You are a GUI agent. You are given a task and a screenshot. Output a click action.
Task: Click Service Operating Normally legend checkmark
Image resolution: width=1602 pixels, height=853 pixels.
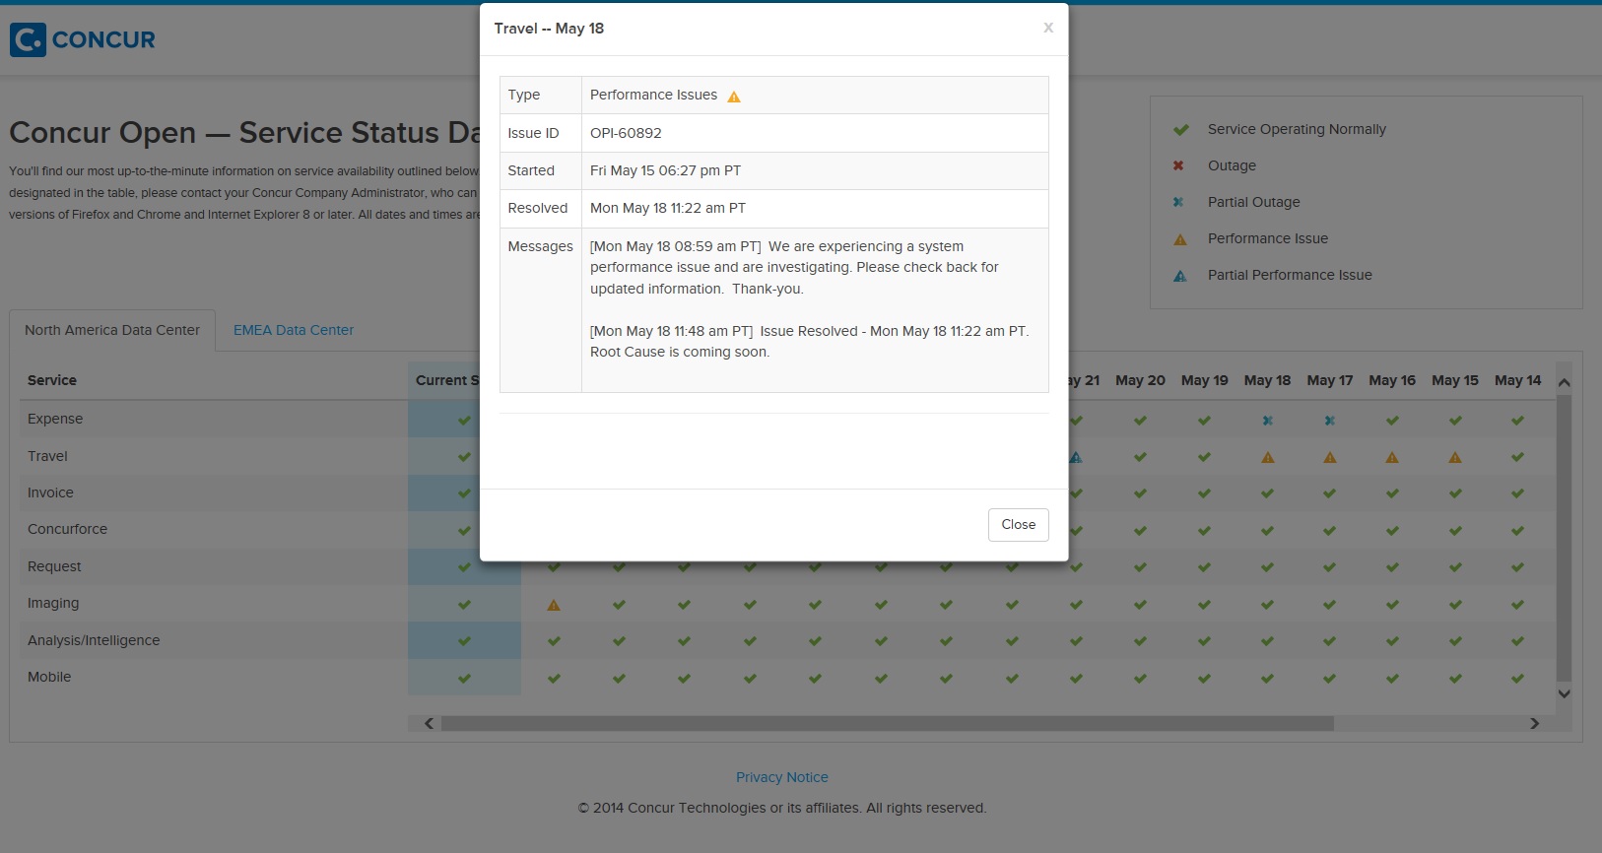tap(1180, 130)
